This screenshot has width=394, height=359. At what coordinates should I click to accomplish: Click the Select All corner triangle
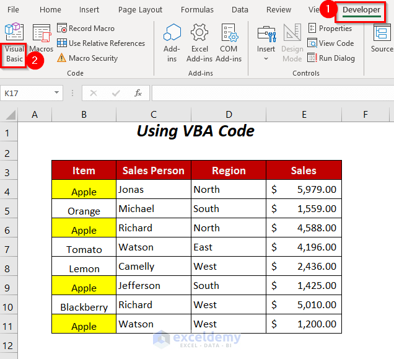[x=10, y=115]
